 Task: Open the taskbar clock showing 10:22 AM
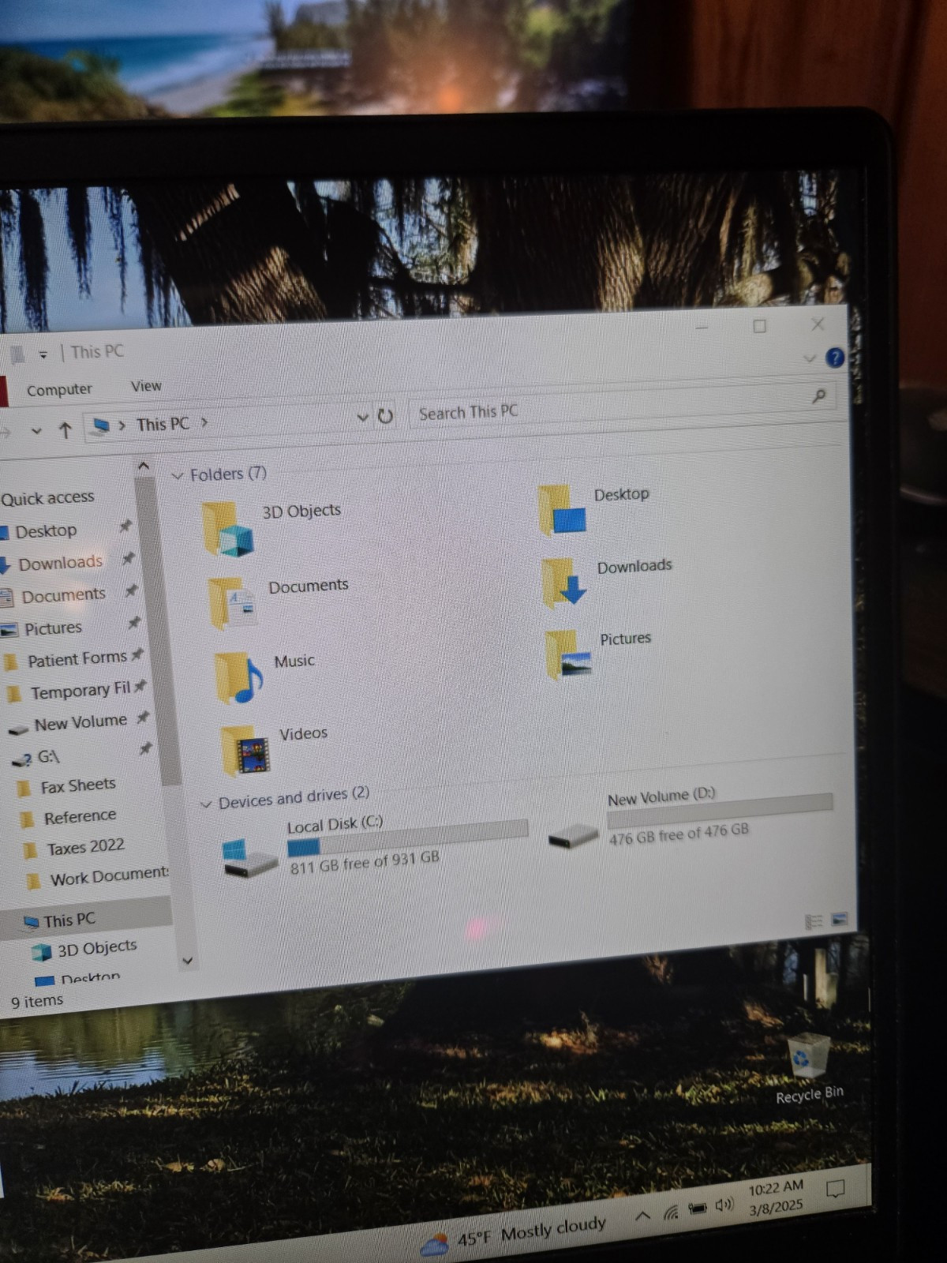coord(776,1197)
